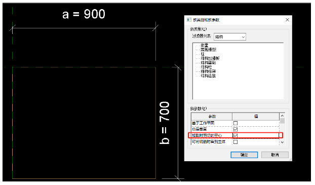Click the 参数 column header

(212, 117)
